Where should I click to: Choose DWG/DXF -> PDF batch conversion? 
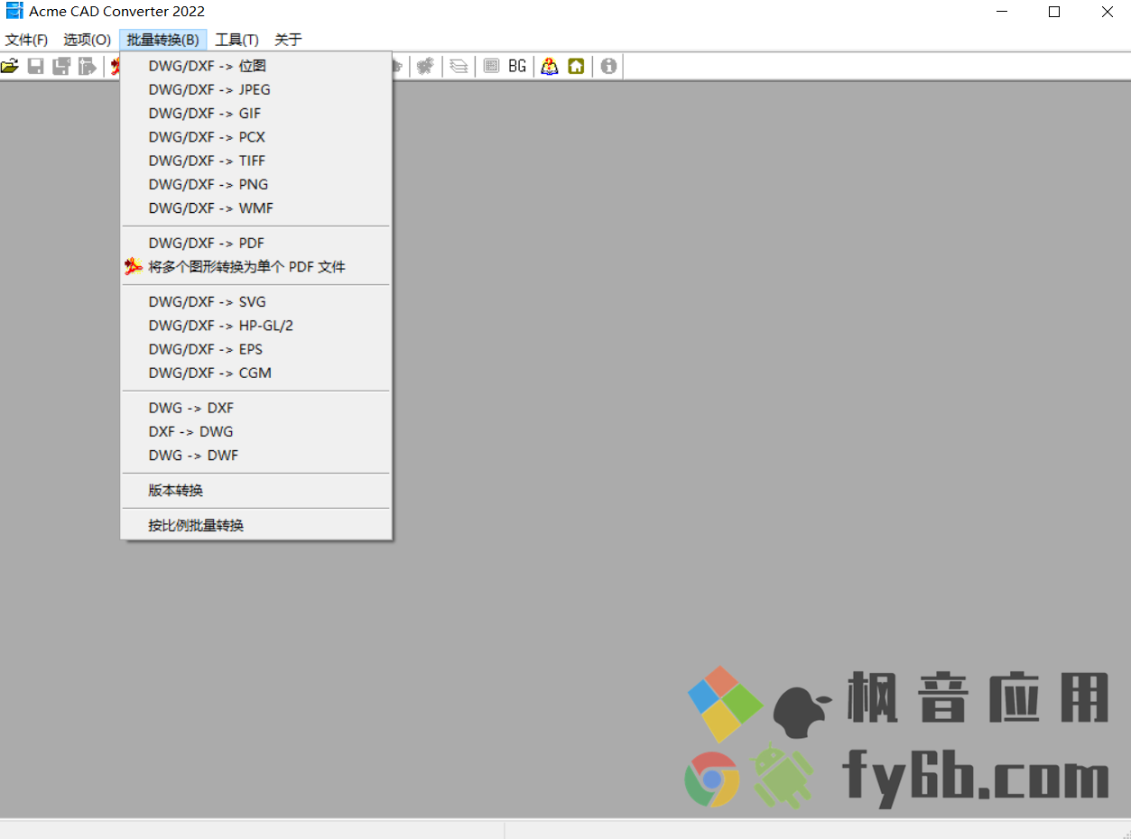coord(256,243)
